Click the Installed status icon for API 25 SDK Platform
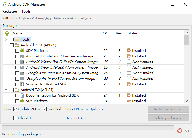Image resolution: width=192 pixels, height=138 pixels. [129, 50]
